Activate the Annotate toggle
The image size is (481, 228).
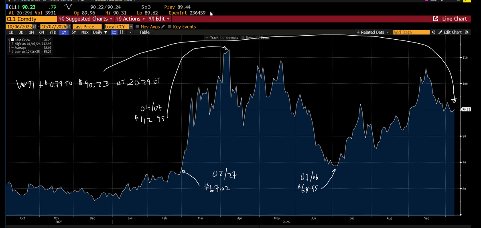click(x=230, y=38)
